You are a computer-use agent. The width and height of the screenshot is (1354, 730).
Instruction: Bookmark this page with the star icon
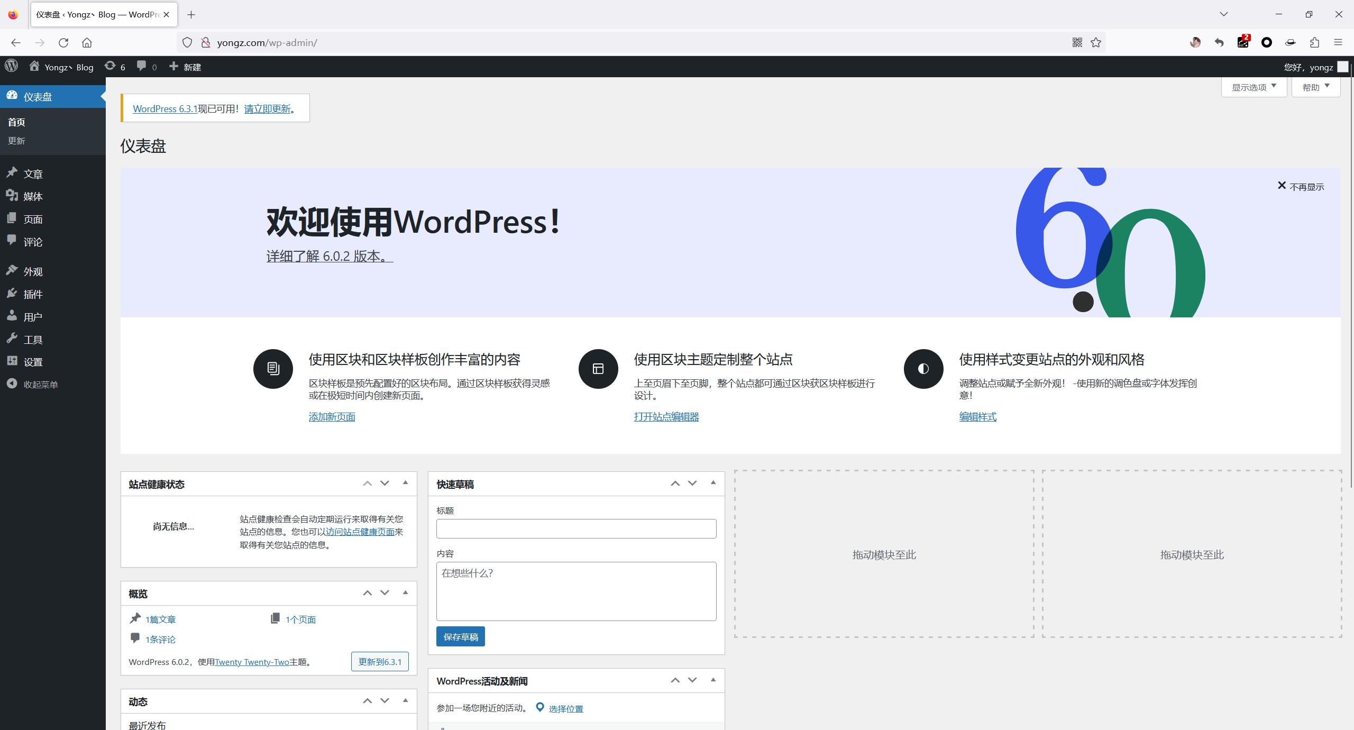(1096, 42)
